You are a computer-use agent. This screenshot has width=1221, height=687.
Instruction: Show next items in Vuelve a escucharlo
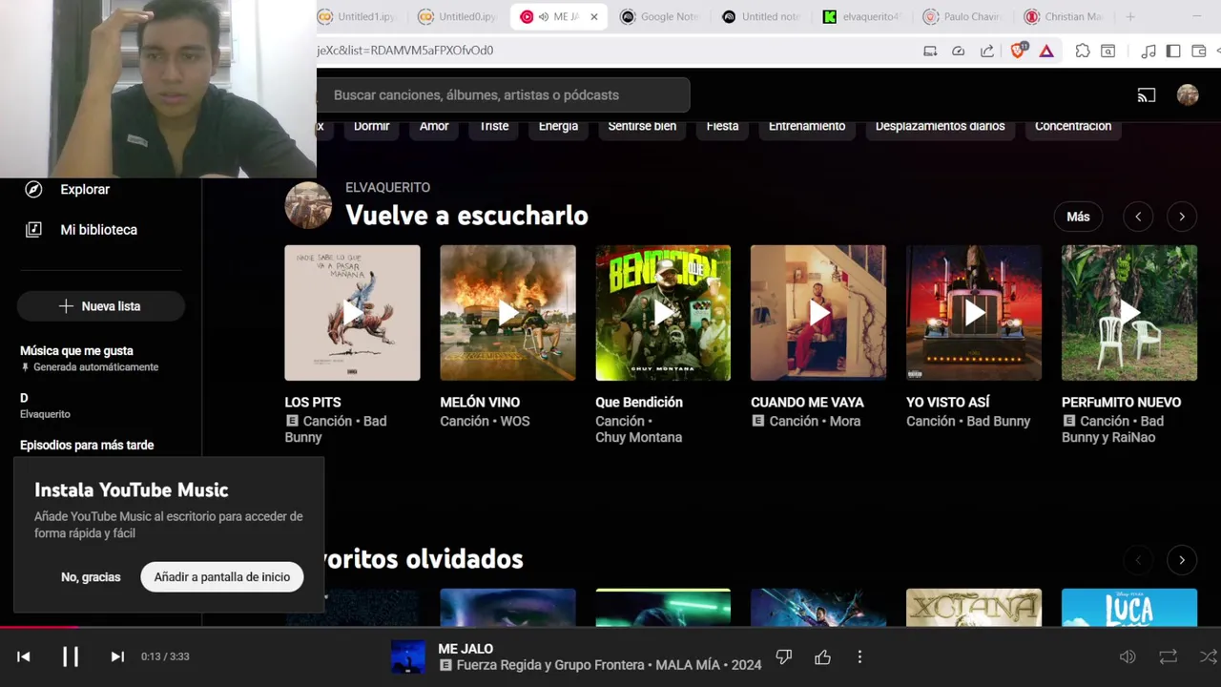(1182, 217)
